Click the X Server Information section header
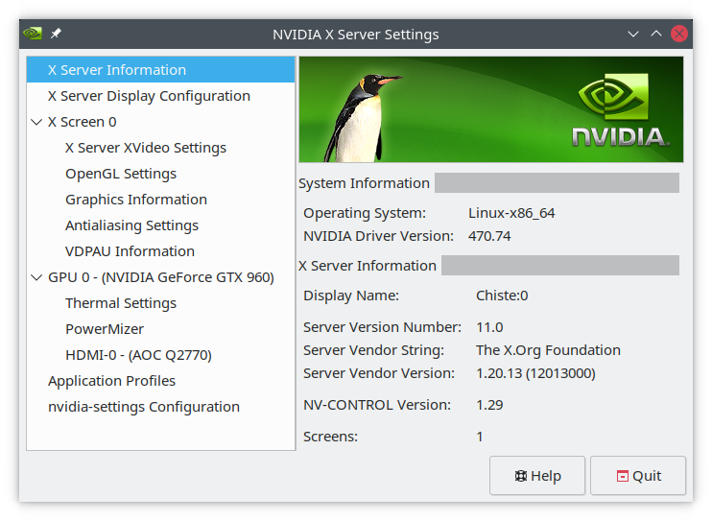Viewport: 712px width, 521px height. pyautogui.click(x=368, y=266)
